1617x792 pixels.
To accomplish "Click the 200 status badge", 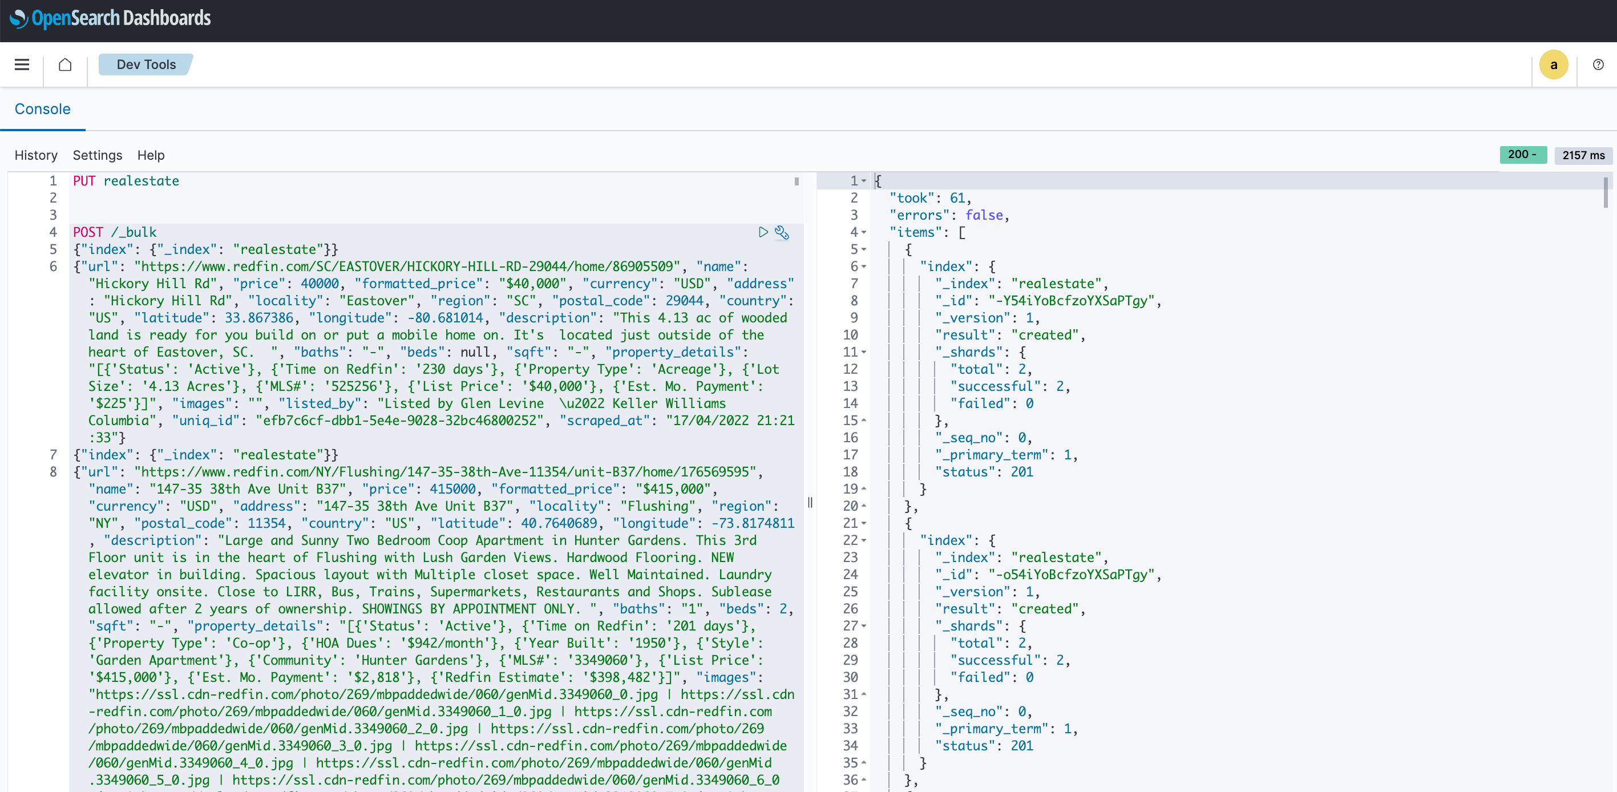I will (1522, 155).
